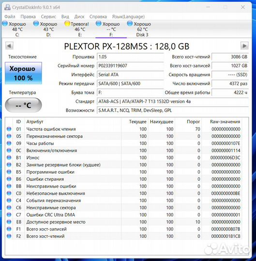Click the Наихудшее column header
This screenshot has width=256, height=261.
coord(161,122)
